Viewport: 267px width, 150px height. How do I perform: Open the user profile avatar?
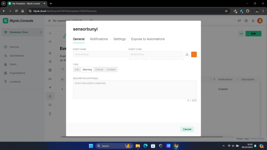pos(260,21)
